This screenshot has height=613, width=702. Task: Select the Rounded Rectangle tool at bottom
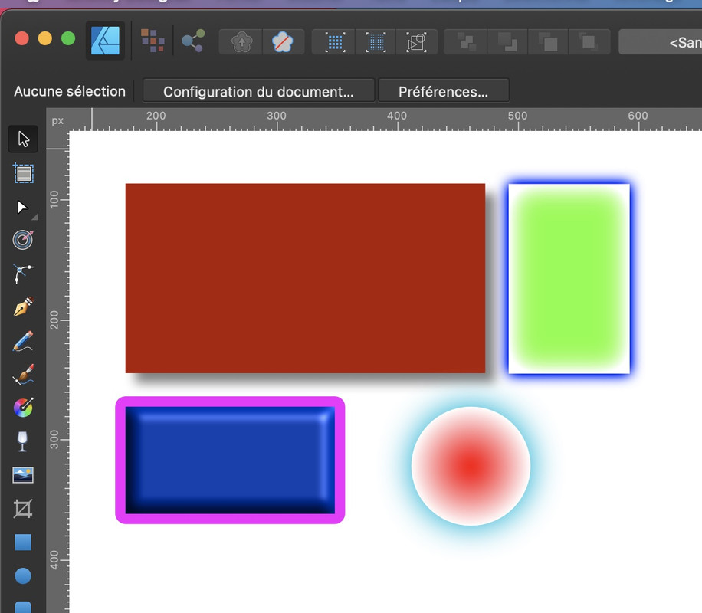pos(23,607)
